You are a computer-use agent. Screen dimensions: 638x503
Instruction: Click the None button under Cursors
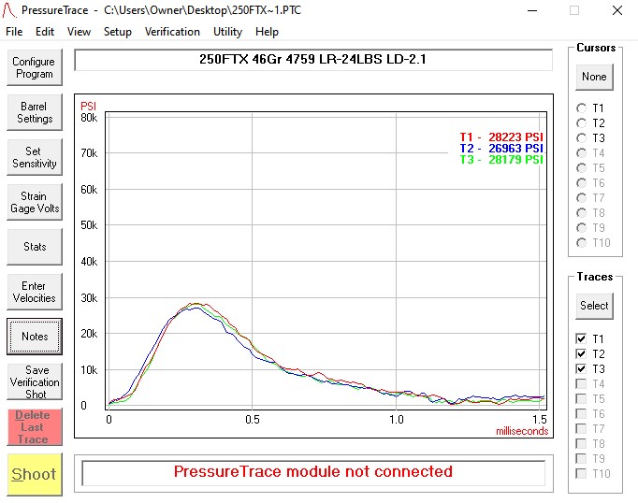594,77
